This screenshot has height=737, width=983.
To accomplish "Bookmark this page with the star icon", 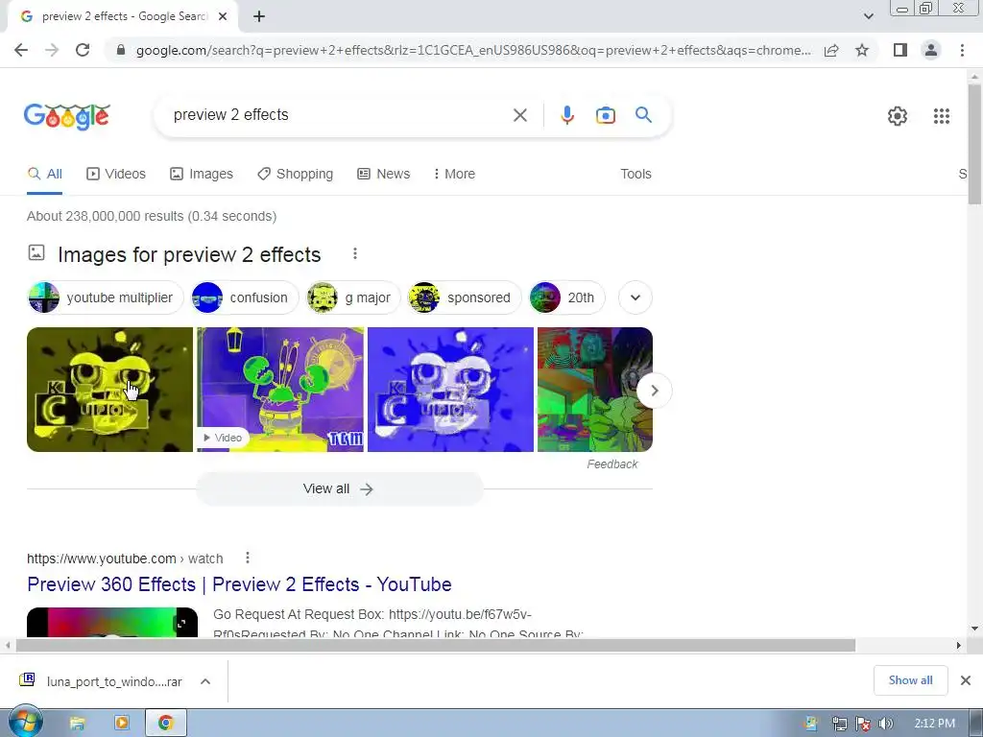I will [862, 50].
